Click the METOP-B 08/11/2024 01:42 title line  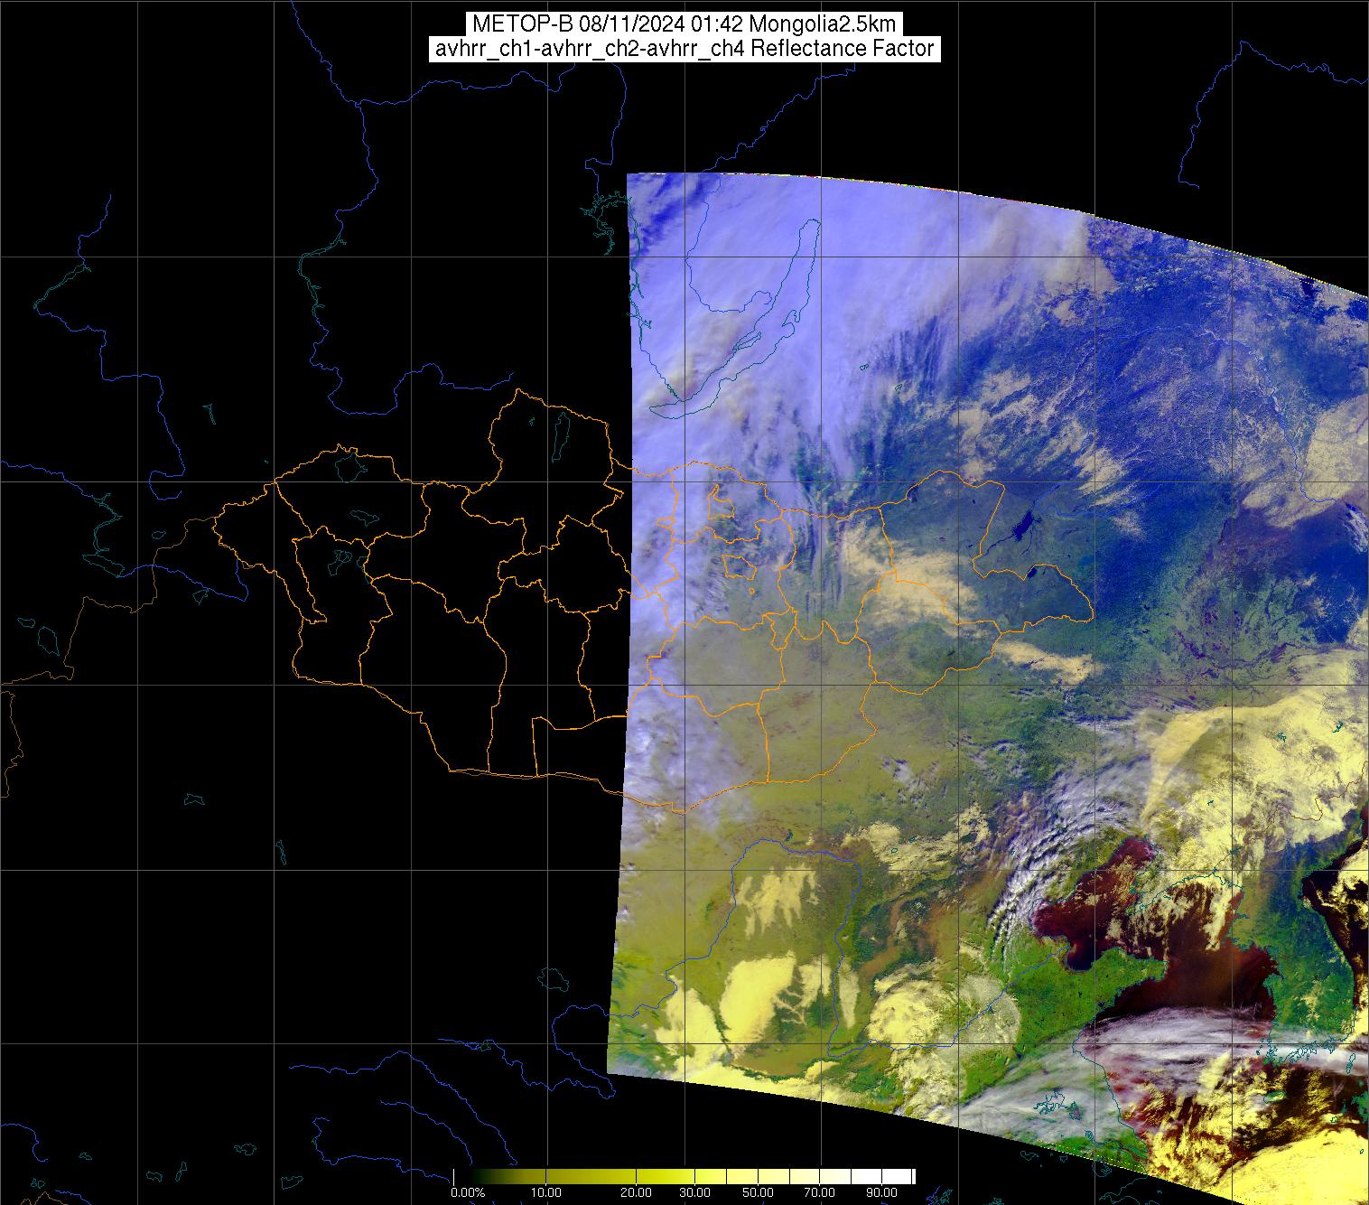point(684,23)
